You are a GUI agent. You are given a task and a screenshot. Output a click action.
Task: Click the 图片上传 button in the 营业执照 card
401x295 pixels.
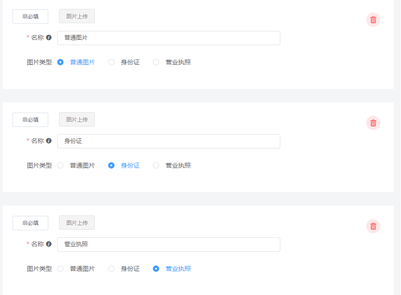[x=77, y=223]
